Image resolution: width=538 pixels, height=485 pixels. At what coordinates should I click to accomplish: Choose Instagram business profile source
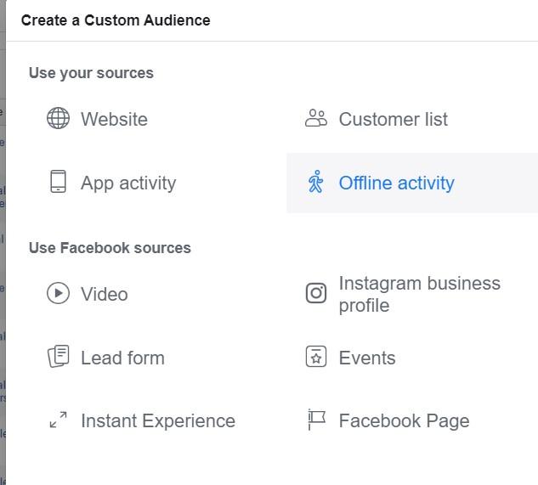coord(420,294)
